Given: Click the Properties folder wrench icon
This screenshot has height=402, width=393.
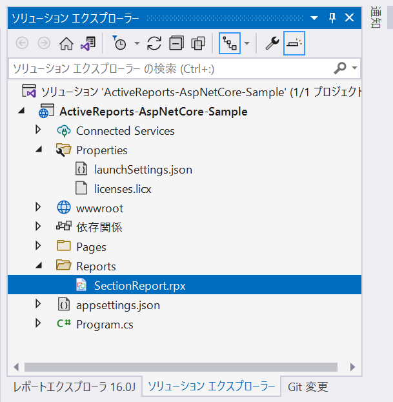Looking at the screenshot, I should [63, 150].
